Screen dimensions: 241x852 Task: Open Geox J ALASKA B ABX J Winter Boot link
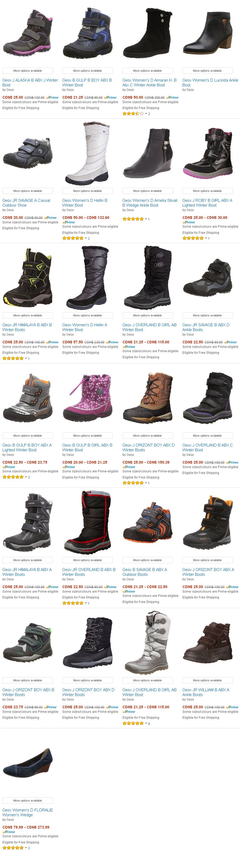pyautogui.click(x=30, y=83)
